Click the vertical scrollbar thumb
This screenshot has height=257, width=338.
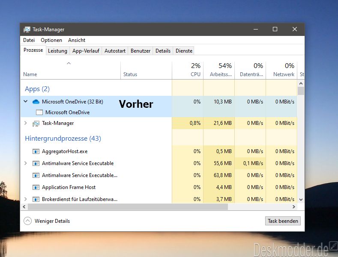pos(301,91)
